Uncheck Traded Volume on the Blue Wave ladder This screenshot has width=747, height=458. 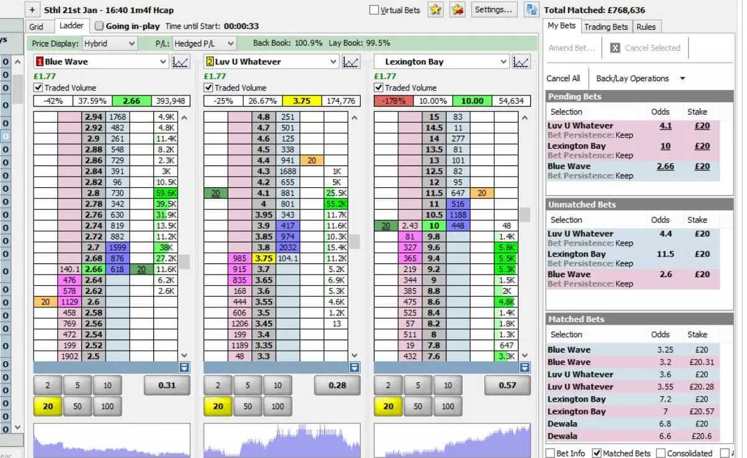[38, 87]
